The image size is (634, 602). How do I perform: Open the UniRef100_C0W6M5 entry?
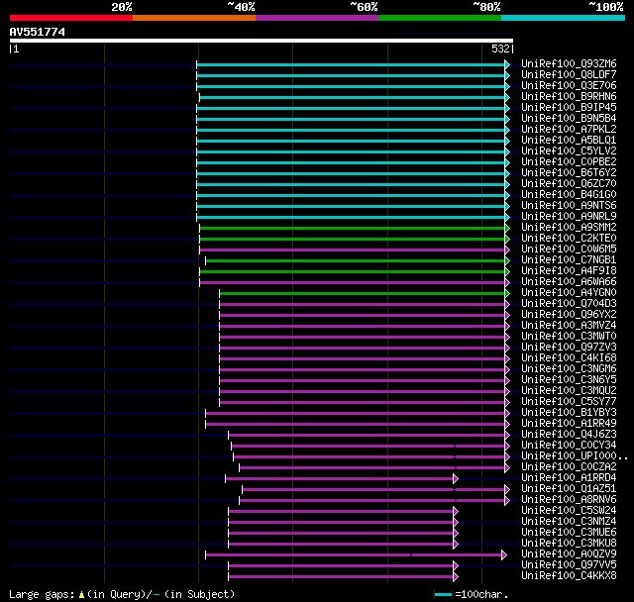point(569,250)
